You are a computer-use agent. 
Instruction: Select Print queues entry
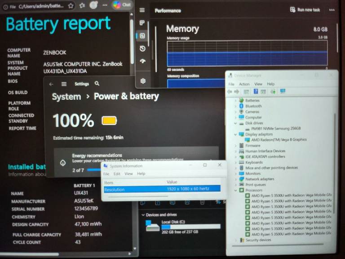coord(256,185)
